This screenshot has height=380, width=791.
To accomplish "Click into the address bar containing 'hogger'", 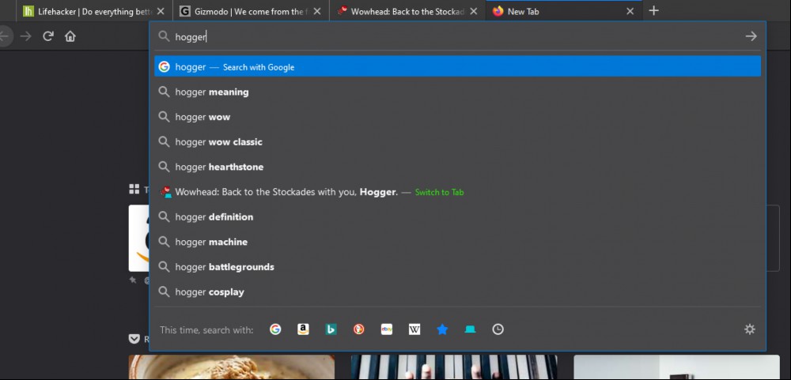I will [x=456, y=36].
